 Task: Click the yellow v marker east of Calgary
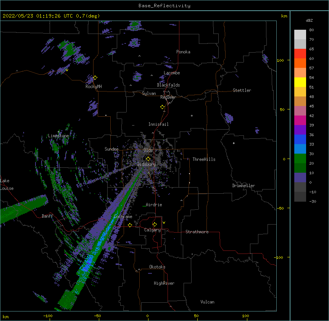(x=164, y=223)
